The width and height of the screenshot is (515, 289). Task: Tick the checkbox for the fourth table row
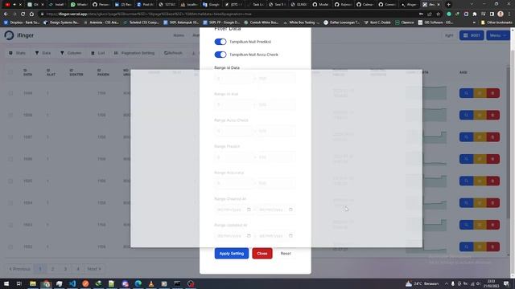[x=10, y=159]
